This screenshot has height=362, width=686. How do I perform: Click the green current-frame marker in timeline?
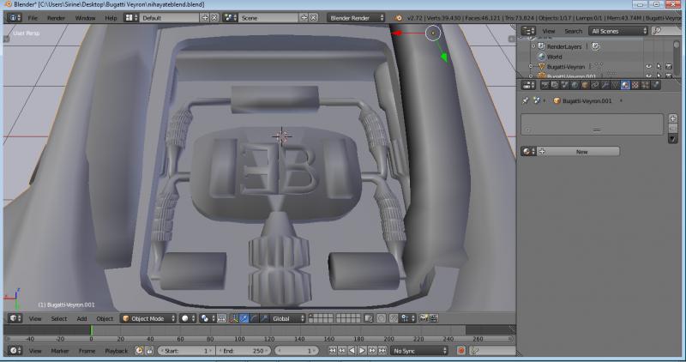click(x=92, y=329)
